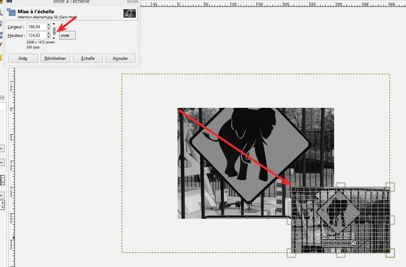
Task: Click the Largeur width input field
Action: 38,26
